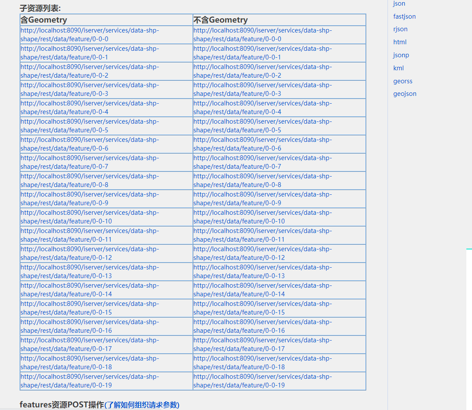The image size is (472, 410).
Task: Open feature/0-0-10 link in 含Geometry column
Action: [x=90, y=217]
